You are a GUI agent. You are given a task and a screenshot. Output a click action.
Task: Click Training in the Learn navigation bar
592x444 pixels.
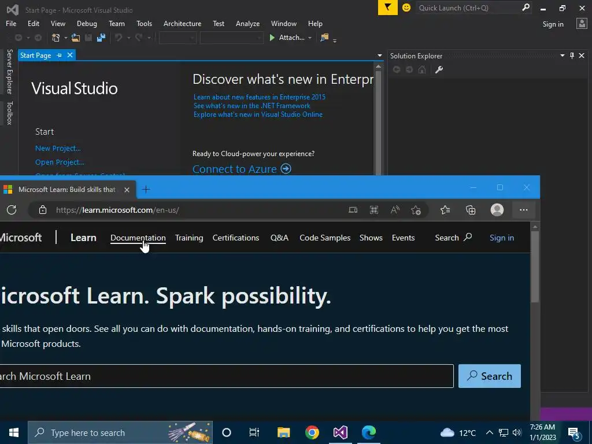(189, 238)
